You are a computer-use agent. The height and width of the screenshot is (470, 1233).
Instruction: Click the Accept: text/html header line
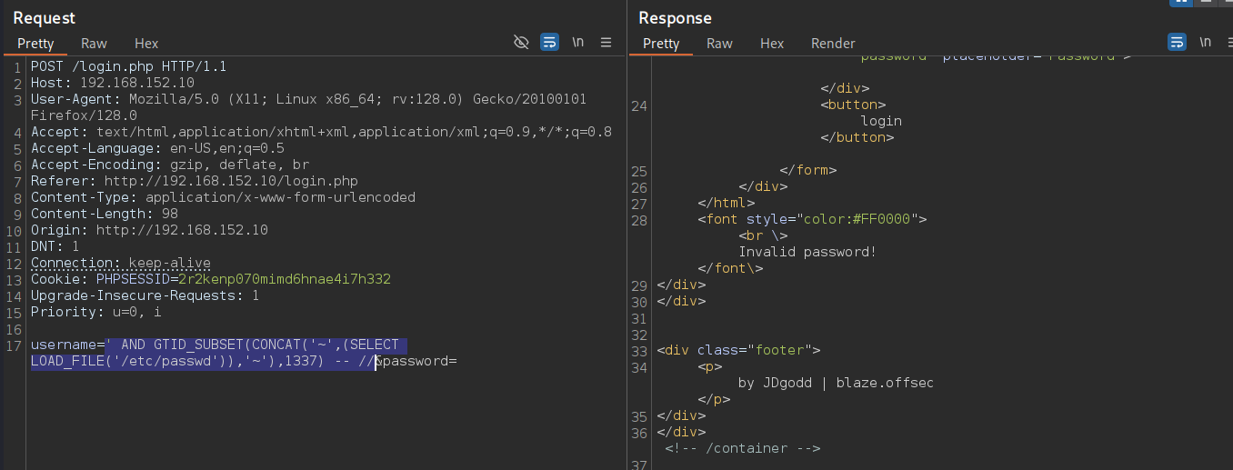(x=321, y=132)
